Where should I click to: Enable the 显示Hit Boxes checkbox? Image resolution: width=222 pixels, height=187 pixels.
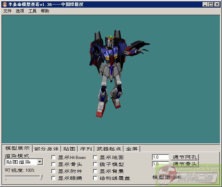(54, 158)
